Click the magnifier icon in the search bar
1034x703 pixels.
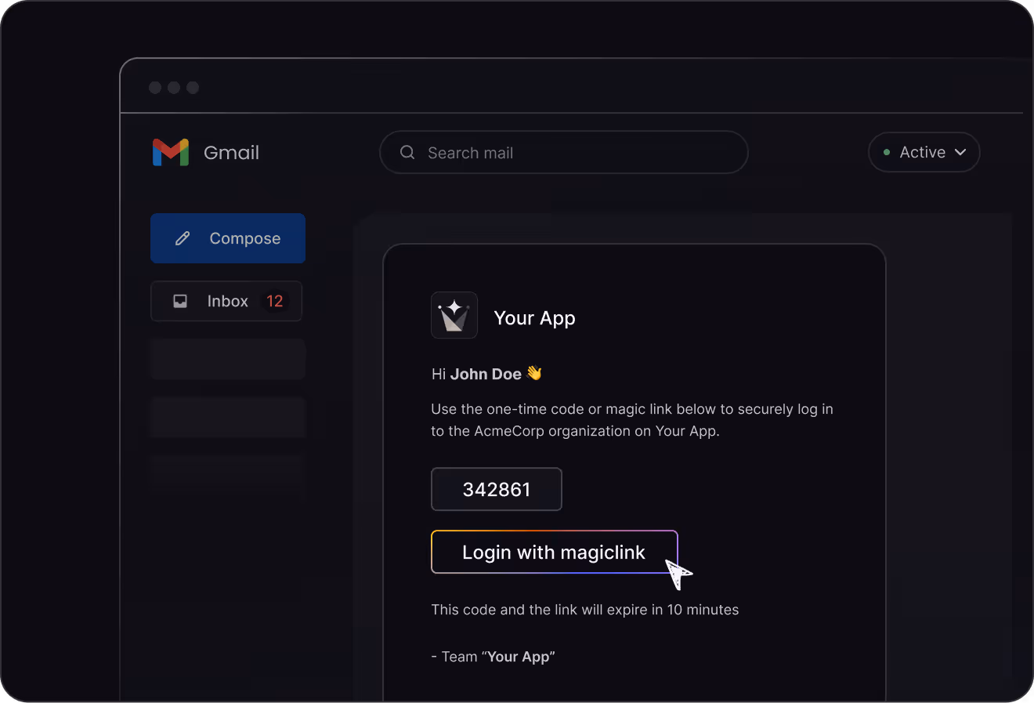click(407, 152)
